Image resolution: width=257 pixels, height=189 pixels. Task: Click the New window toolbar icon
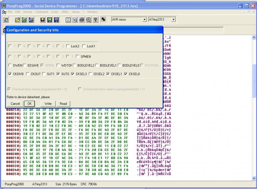[6, 20]
